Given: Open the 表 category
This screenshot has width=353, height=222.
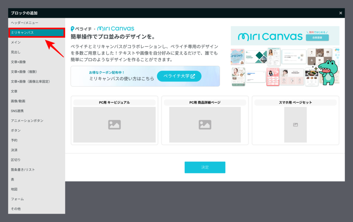Looking at the screenshot, I should [x=37, y=180].
